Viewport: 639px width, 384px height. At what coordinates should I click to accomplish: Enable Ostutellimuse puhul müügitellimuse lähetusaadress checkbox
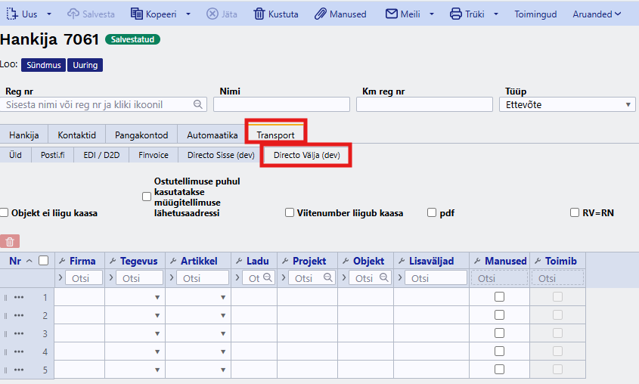(x=147, y=197)
